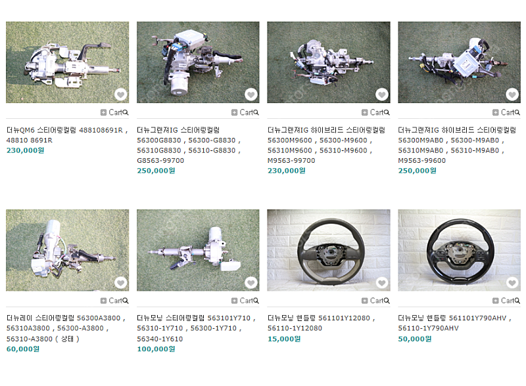Open the 56300M9600 hybrid column photo
The width and height of the screenshot is (526, 386).
click(328, 62)
